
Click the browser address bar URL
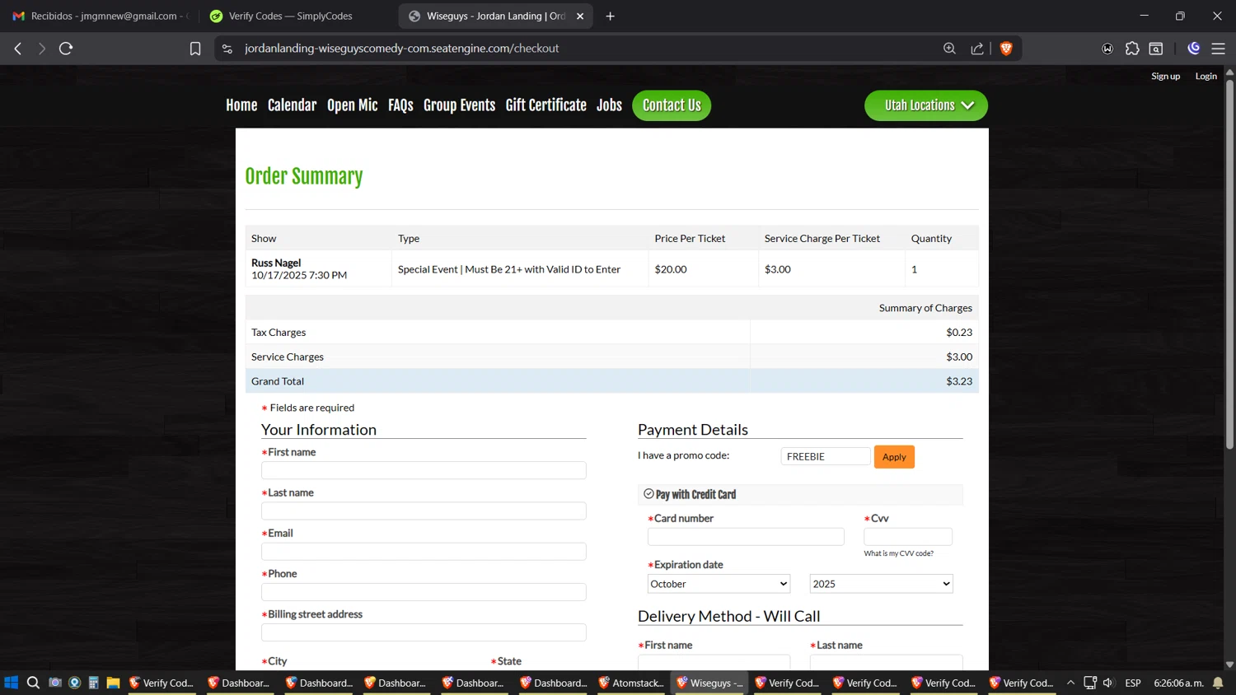pyautogui.click(x=401, y=49)
